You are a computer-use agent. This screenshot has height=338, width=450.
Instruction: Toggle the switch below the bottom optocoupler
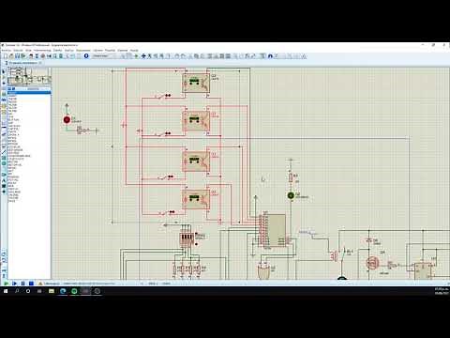point(166,213)
